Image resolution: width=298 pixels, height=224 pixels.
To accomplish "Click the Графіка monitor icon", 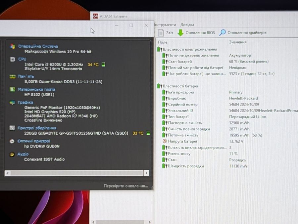I will [x=12, y=103].
